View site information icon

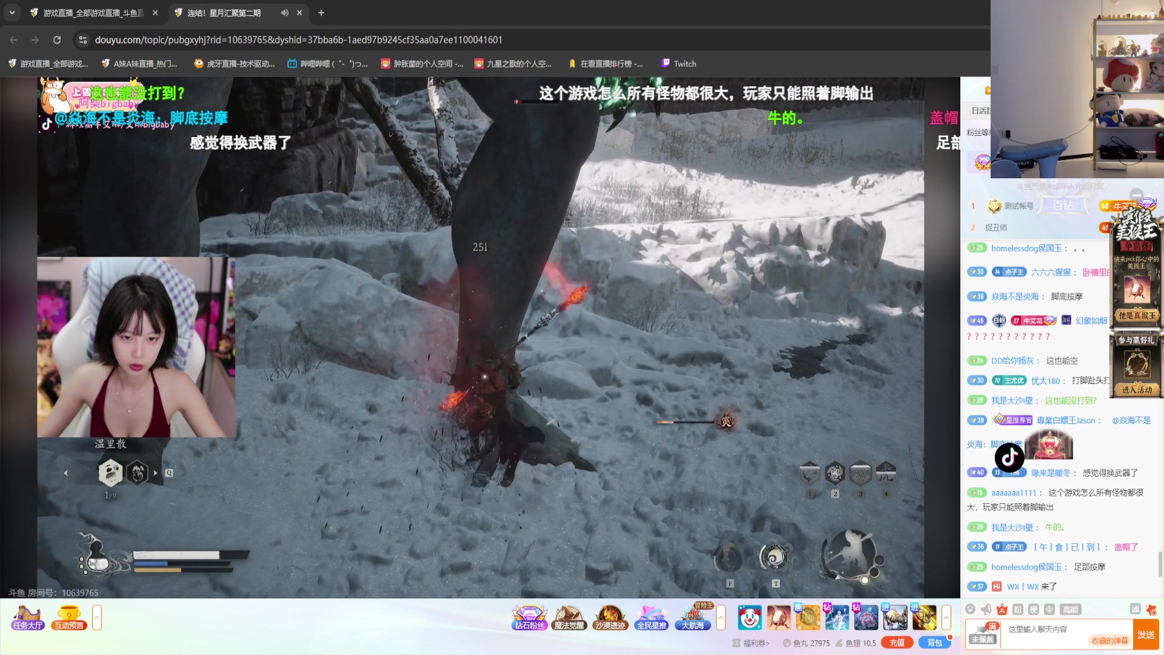coord(83,40)
